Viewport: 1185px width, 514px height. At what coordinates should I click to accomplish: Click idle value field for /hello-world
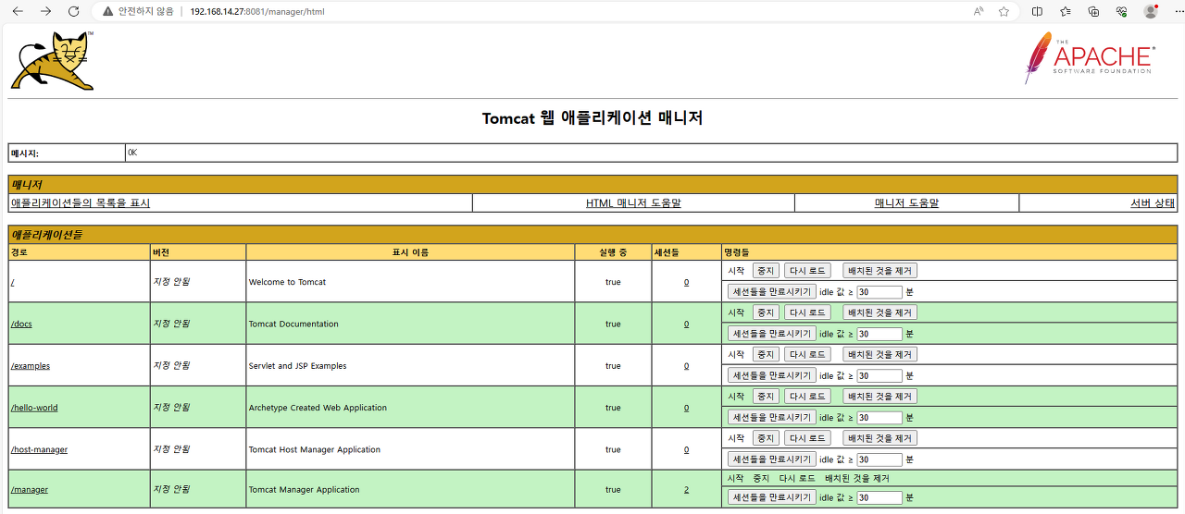[879, 418]
